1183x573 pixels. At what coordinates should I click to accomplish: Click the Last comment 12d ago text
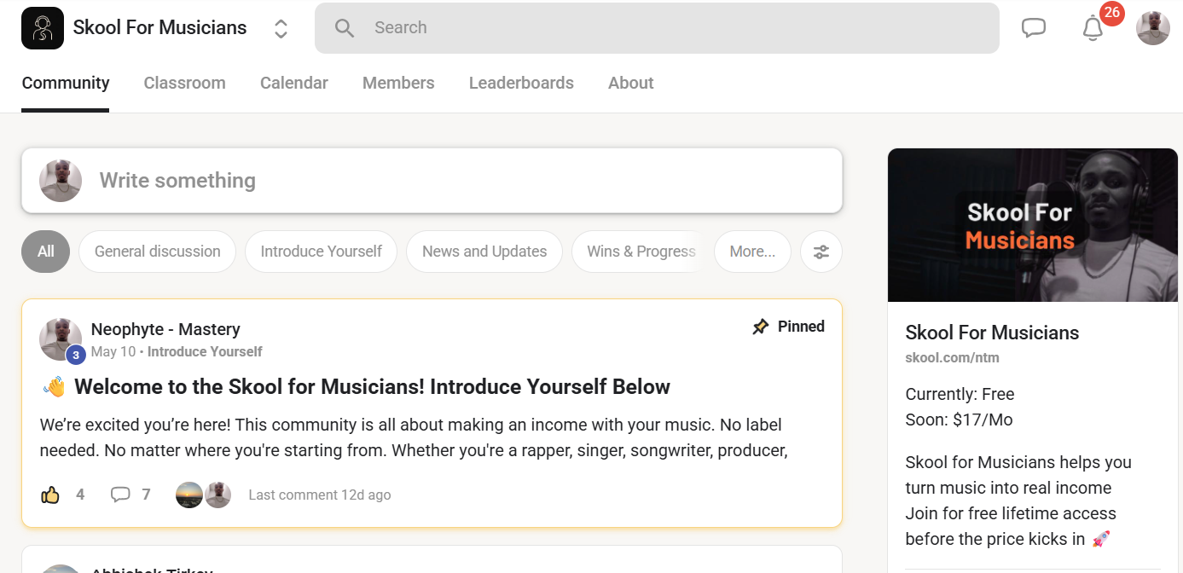(x=320, y=495)
